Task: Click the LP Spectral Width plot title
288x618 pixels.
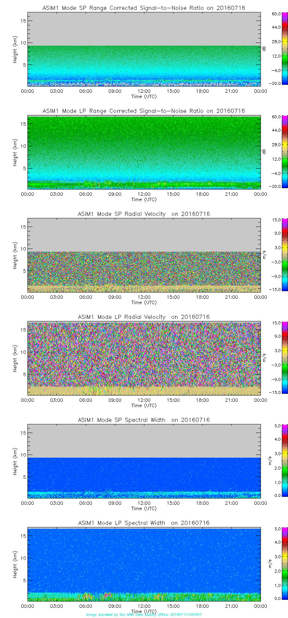Action: (x=144, y=523)
